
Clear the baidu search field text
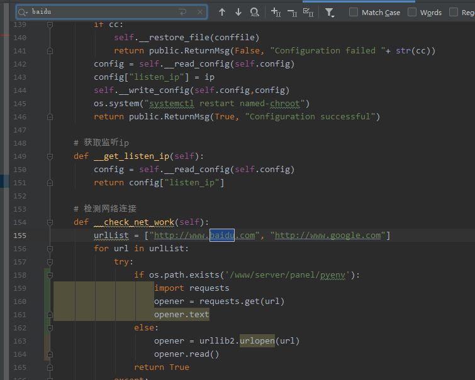pos(200,12)
